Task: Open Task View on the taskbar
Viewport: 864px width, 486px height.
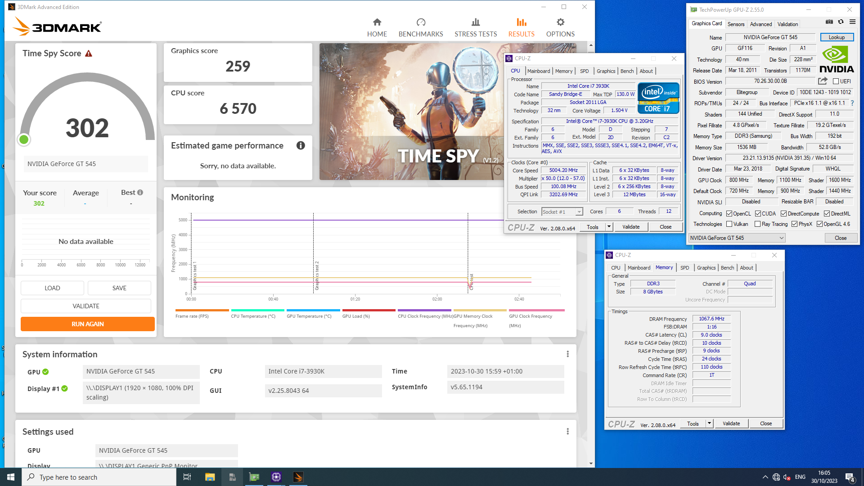Action: click(x=187, y=477)
